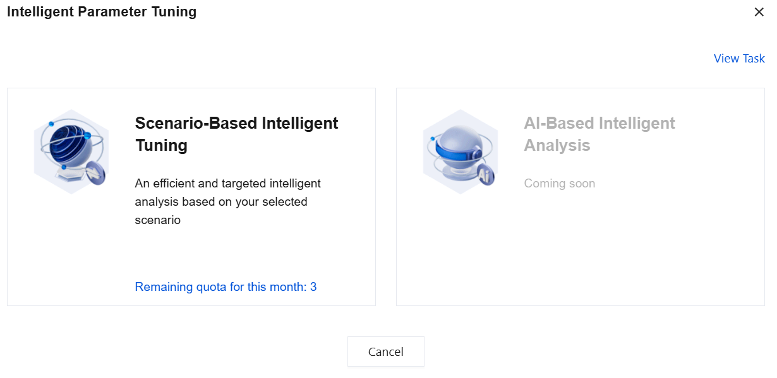Click the quota number 3

coord(313,287)
